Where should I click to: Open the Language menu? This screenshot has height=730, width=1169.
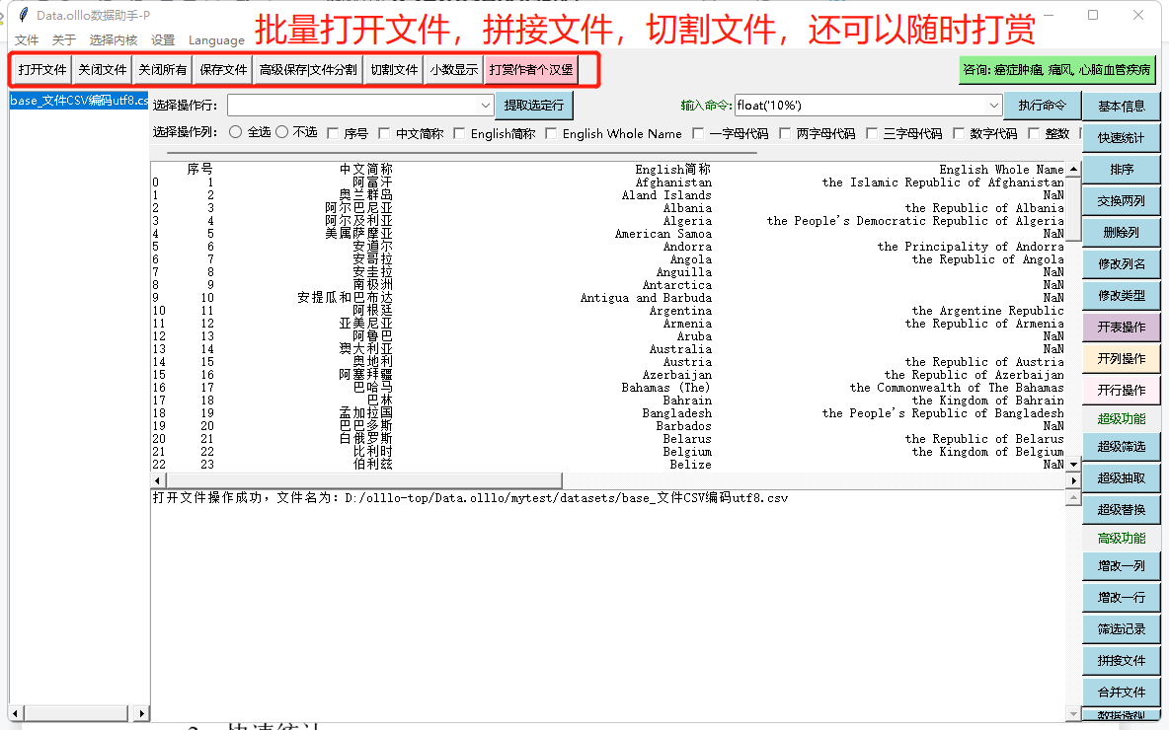point(216,40)
